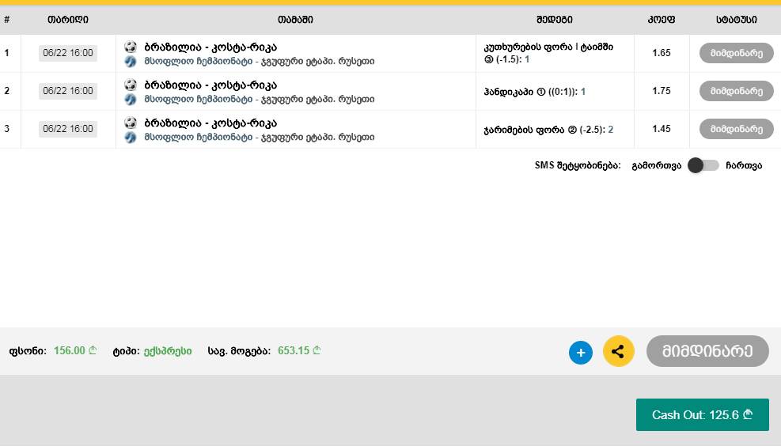This screenshot has height=446, width=781.
Task: Click the yellow share button
Action: 618,351
